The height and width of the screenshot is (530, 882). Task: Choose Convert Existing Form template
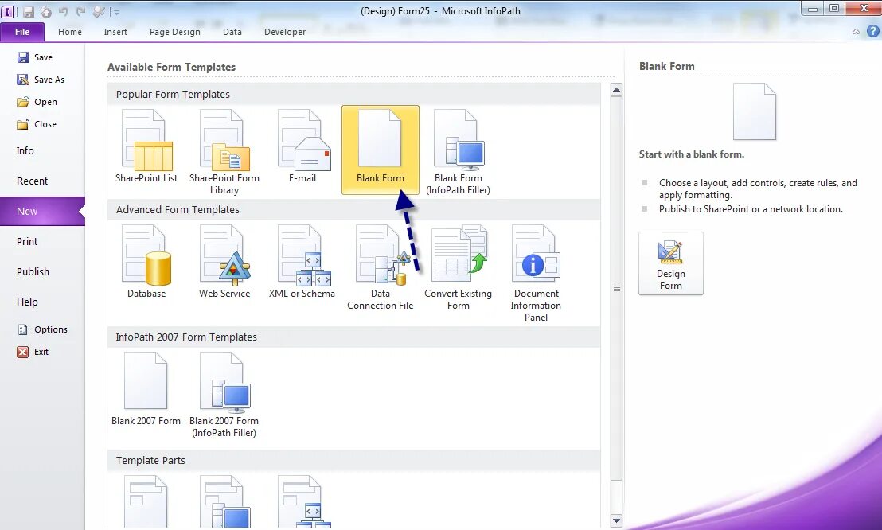tap(458, 268)
